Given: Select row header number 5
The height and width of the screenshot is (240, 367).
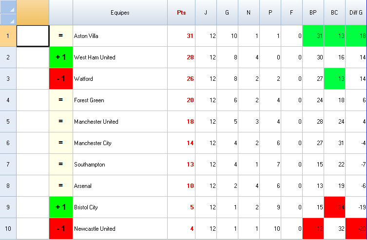Looking at the screenshot, I should (x=8, y=122).
